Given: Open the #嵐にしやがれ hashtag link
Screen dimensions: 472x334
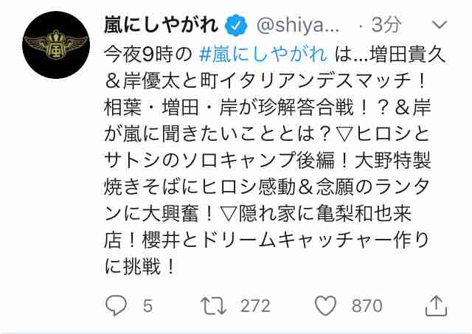Looking at the screenshot, I should click(x=263, y=55).
